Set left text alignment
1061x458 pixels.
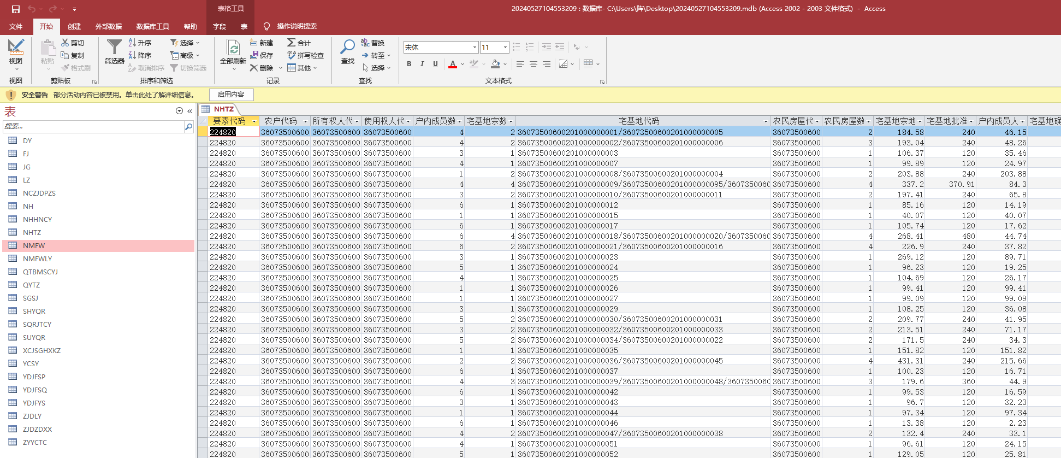520,64
